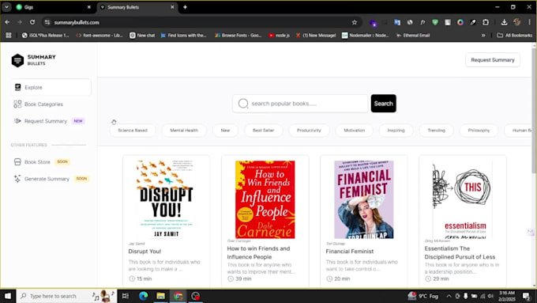Switch to the Summary Bullets browser tab

click(137, 7)
